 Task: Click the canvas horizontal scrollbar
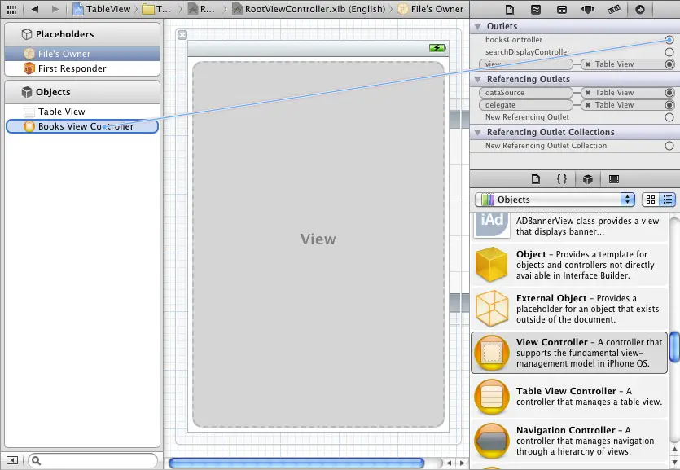[x=296, y=463]
